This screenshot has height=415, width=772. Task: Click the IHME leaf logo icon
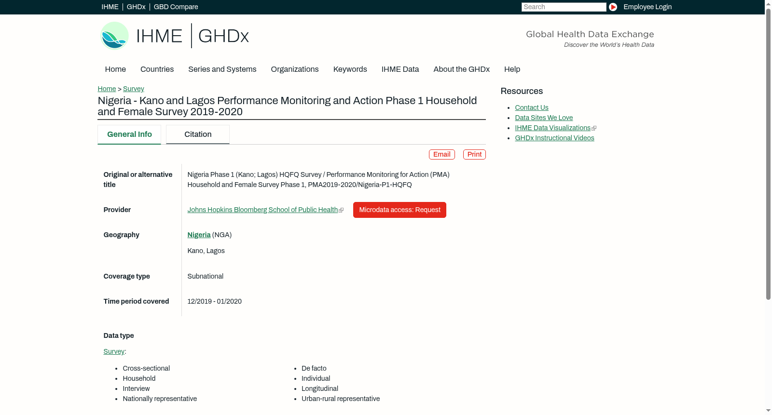coord(114,36)
